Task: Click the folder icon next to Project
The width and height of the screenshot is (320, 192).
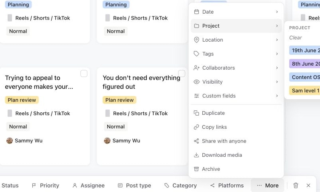Action: [x=196, y=26]
